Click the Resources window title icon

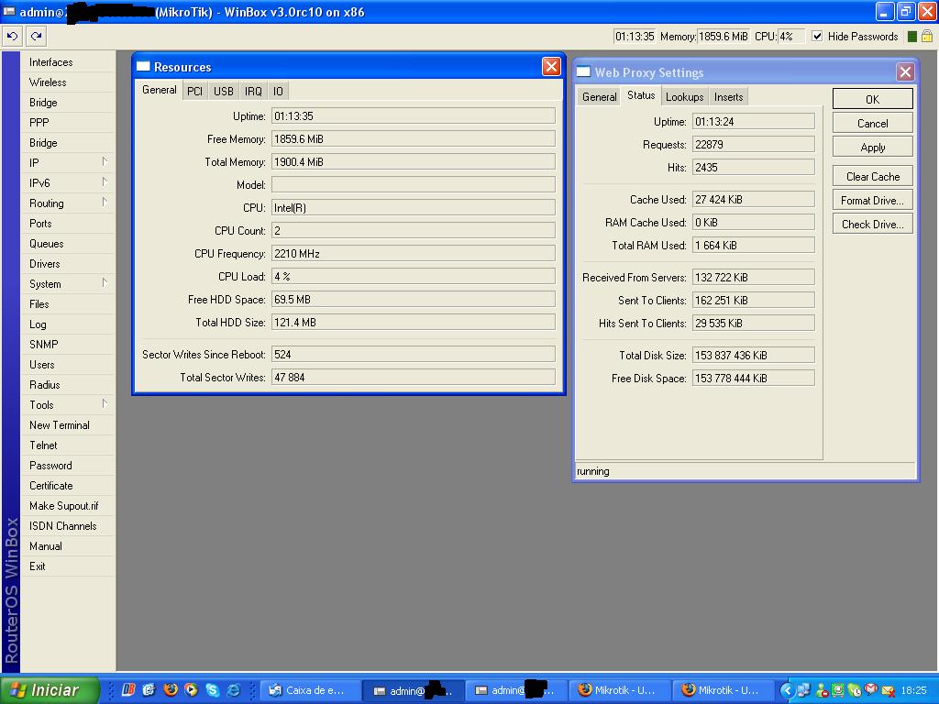click(143, 66)
